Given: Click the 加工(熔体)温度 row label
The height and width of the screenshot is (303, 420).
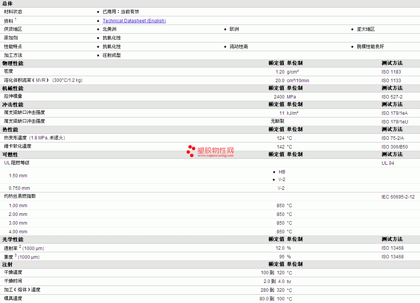Looking at the screenshot, I should [x=22, y=290].
